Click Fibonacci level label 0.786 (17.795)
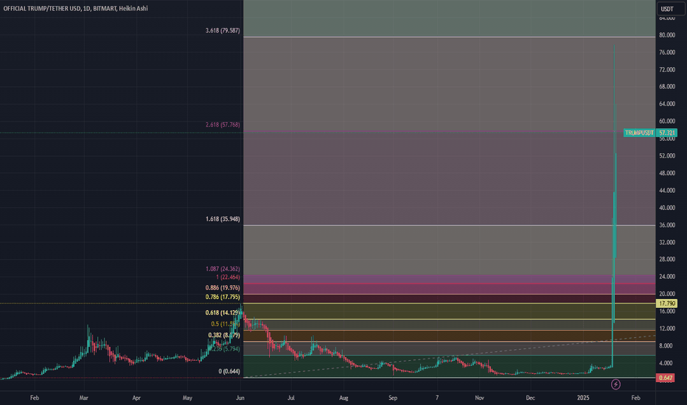Screen dimensions: 687x405 tap(223, 297)
